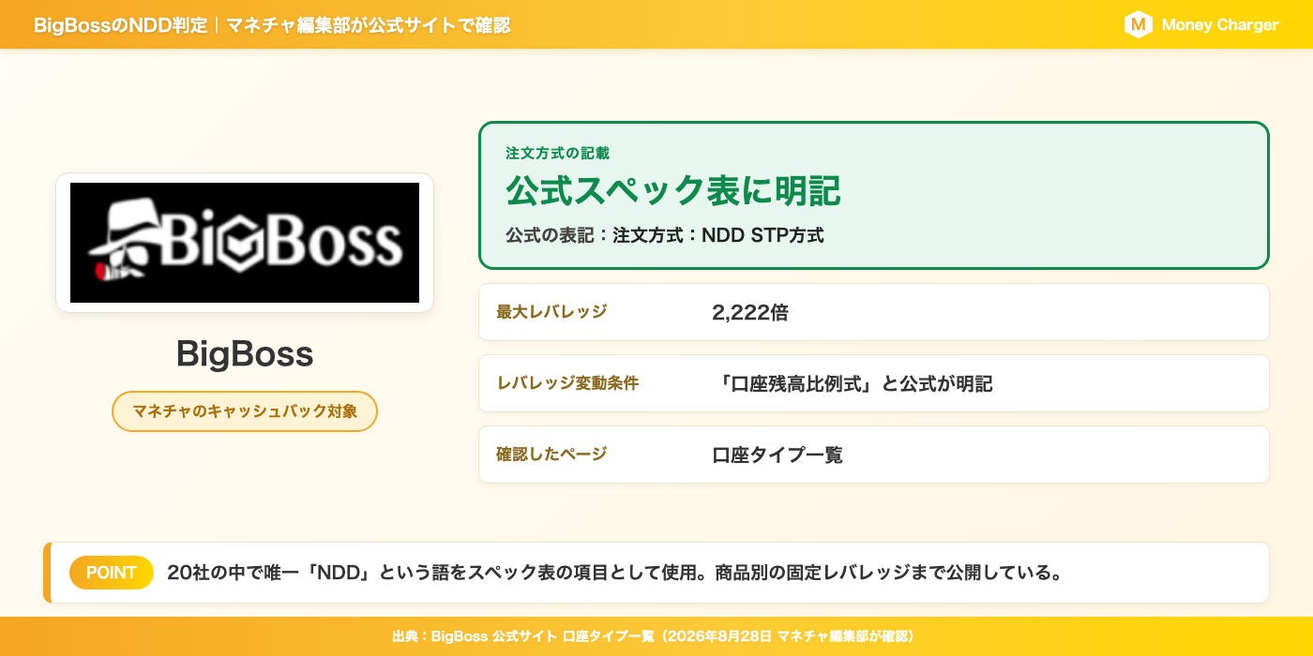This screenshot has width=1313, height=656.
Task: Click the レバレッジ変動条件 label
Action: coord(567,383)
